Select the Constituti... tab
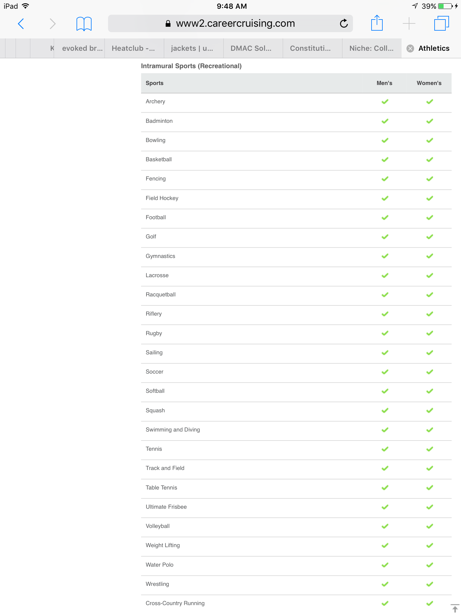Image resolution: width=461 pixels, height=615 pixels. pyautogui.click(x=310, y=48)
